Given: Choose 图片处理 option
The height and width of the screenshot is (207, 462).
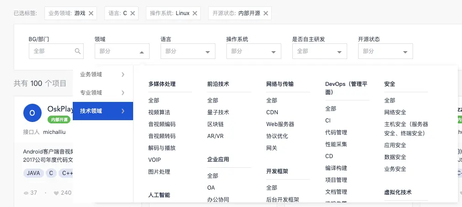Looking at the screenshot, I should (x=159, y=172).
